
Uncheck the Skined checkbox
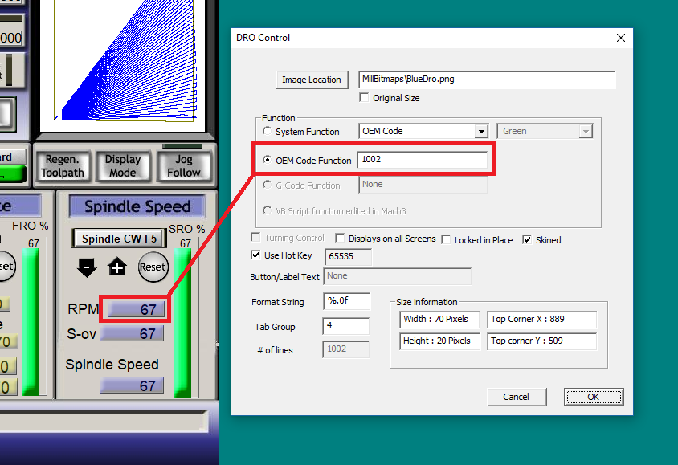[527, 239]
